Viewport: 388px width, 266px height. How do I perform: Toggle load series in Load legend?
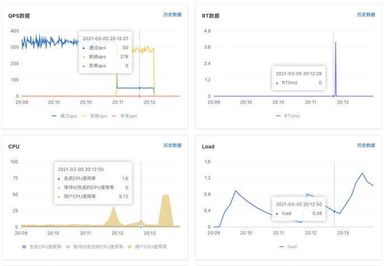click(288, 246)
